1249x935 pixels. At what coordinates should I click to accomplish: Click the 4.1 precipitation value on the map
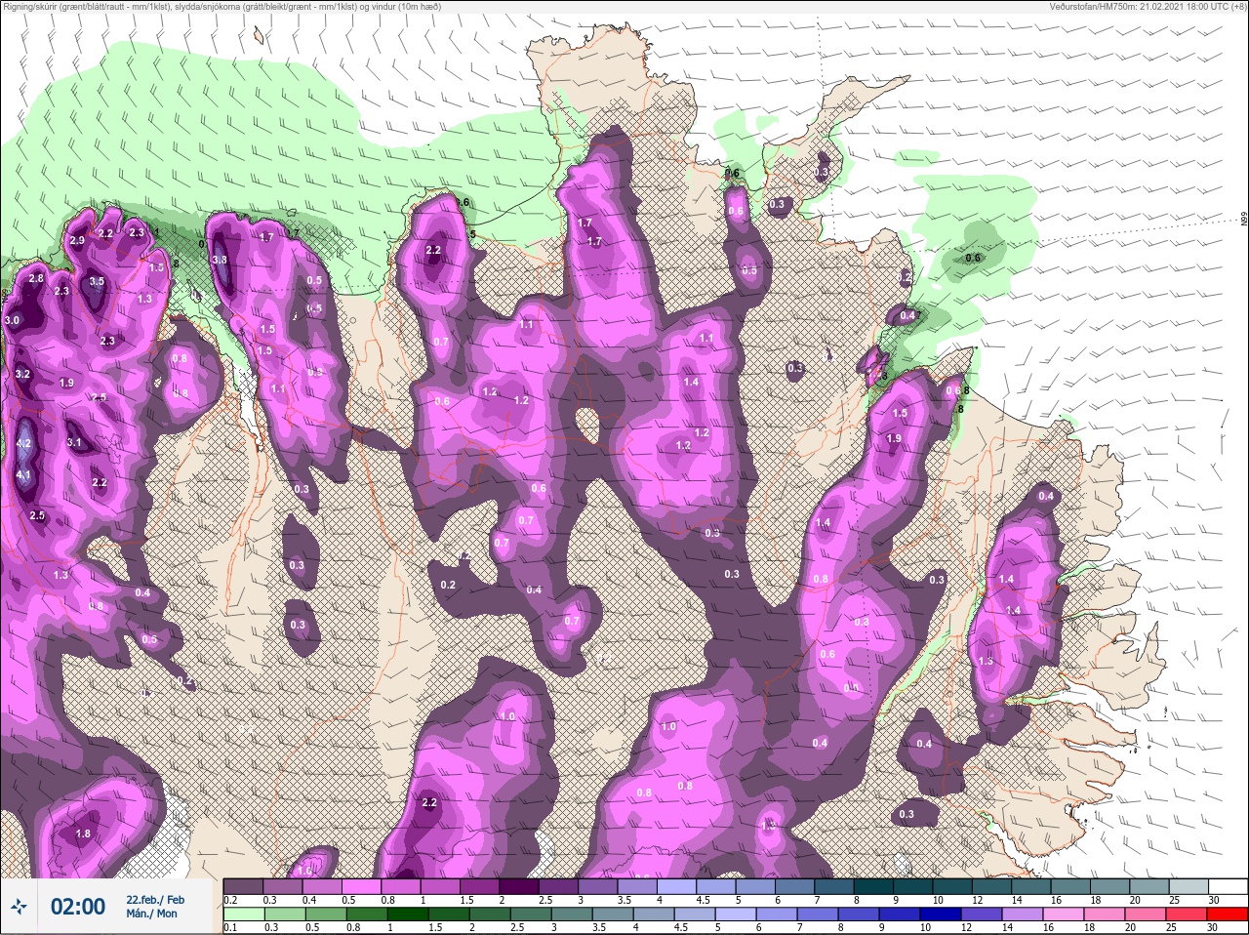pos(24,475)
